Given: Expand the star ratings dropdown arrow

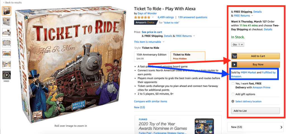Looking at the screenshot, I should (153, 17).
